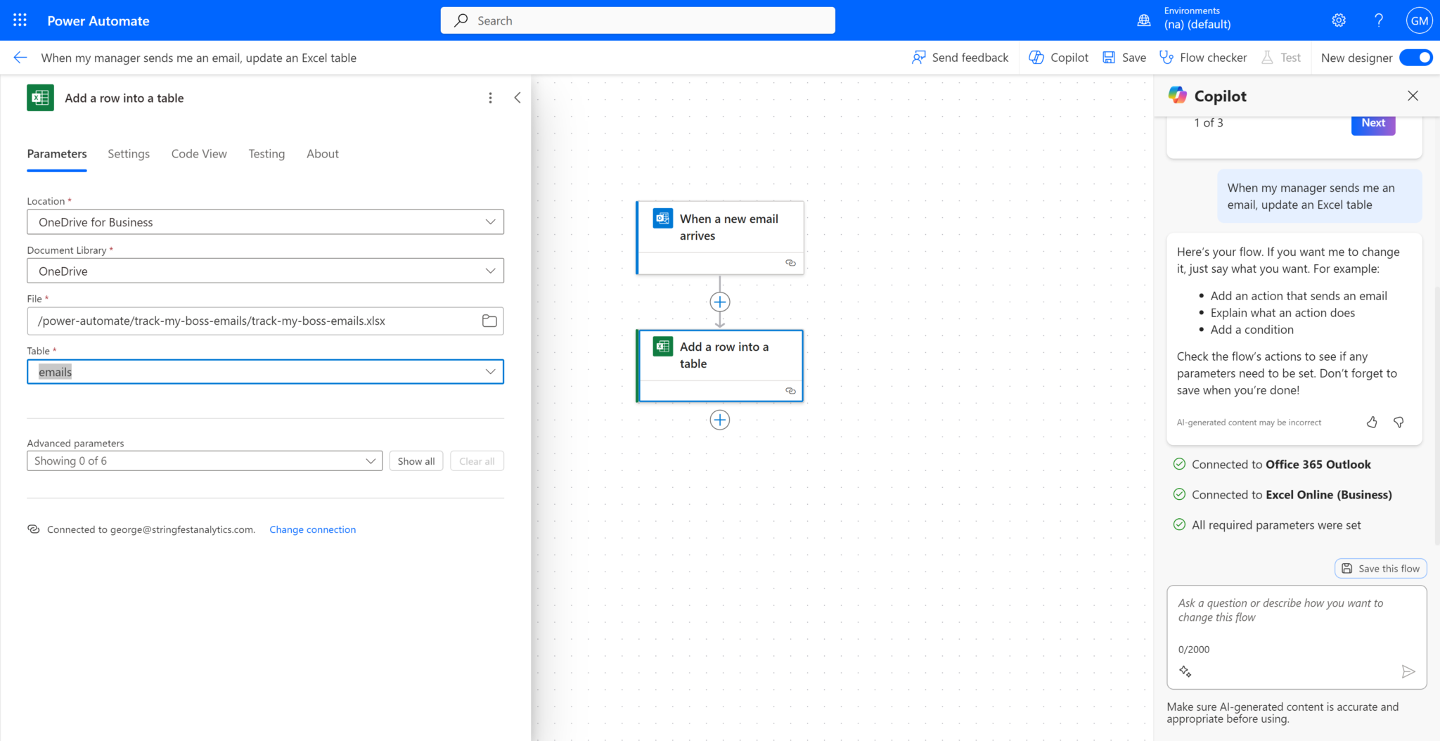
Task: Open the settings gear icon
Action: click(1339, 20)
